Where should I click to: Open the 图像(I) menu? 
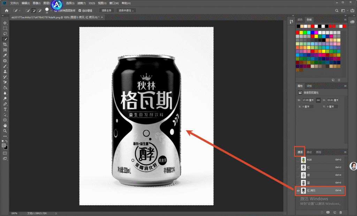(37, 3)
